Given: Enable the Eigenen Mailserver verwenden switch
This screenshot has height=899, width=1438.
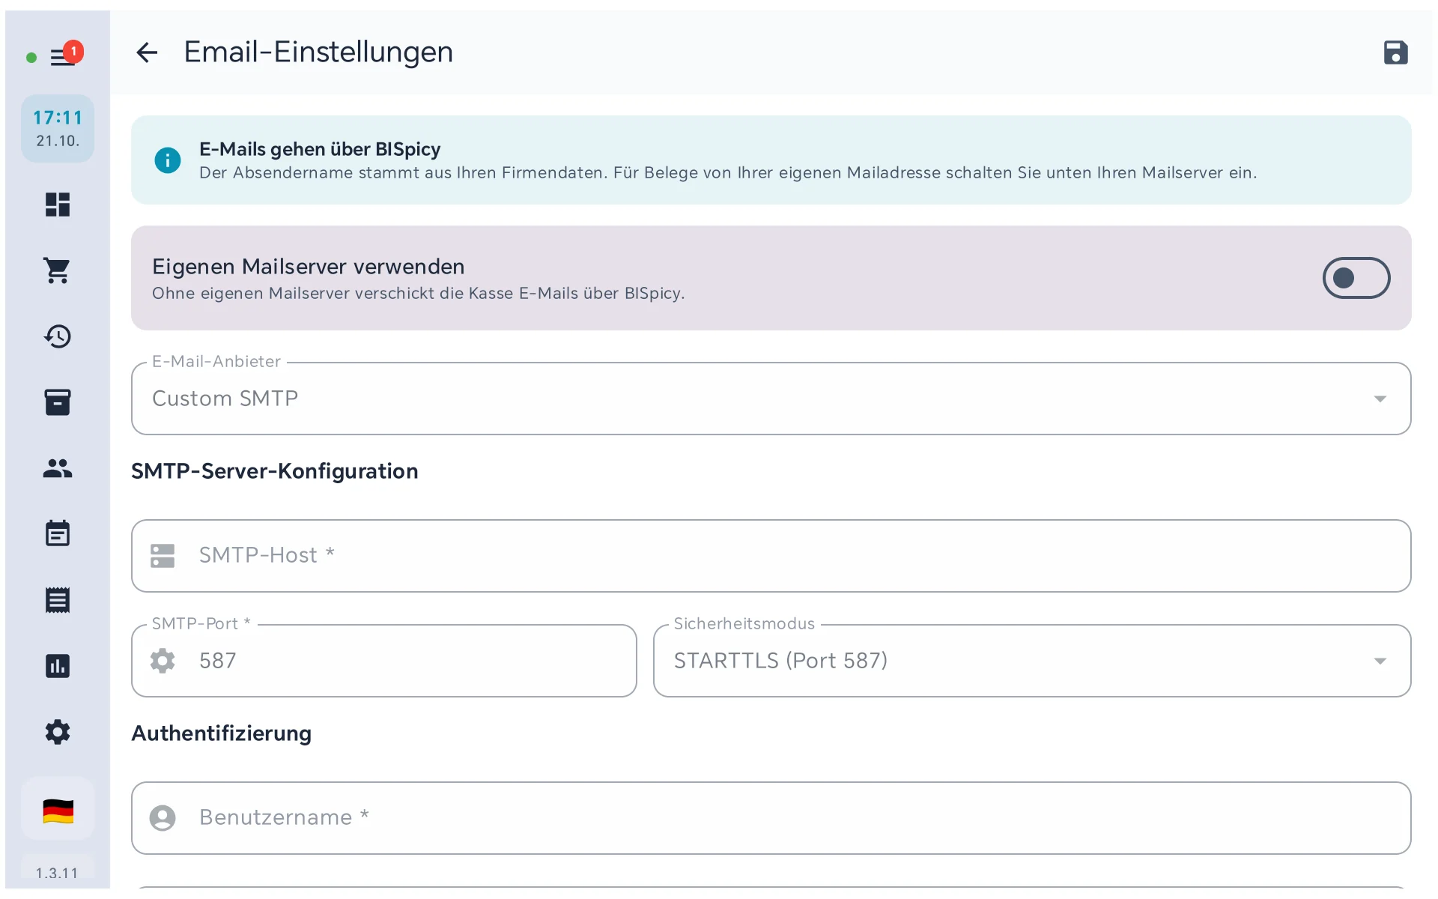Looking at the screenshot, I should click(x=1356, y=278).
